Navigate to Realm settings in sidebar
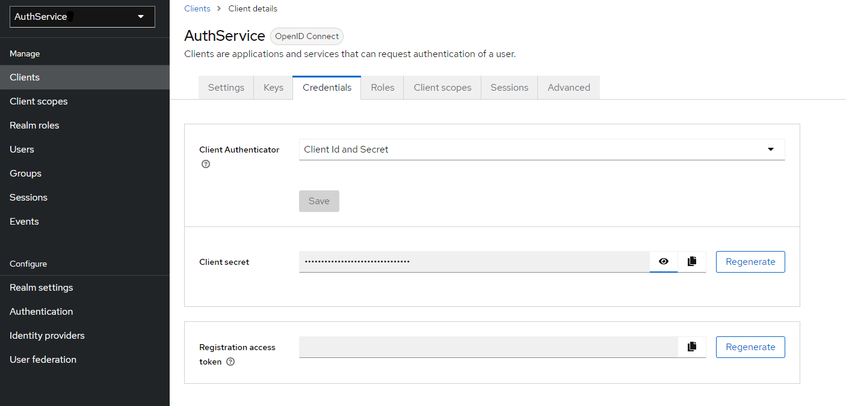 pos(42,288)
